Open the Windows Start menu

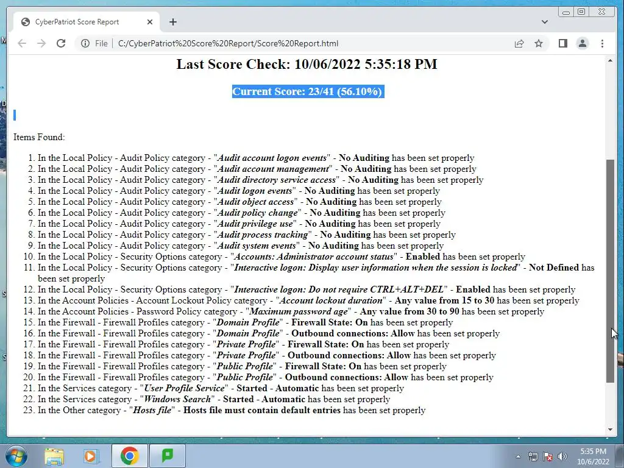15,456
